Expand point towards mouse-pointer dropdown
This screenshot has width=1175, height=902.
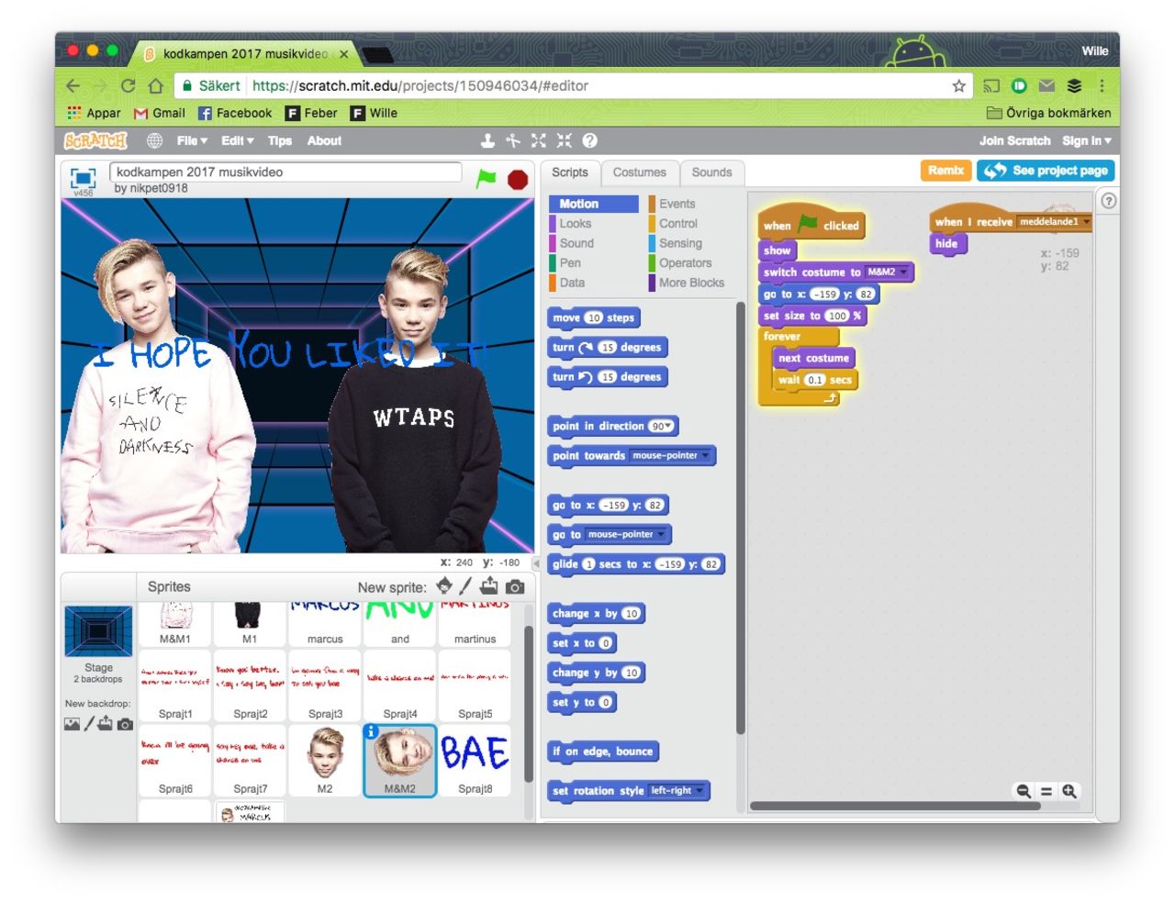[705, 456]
